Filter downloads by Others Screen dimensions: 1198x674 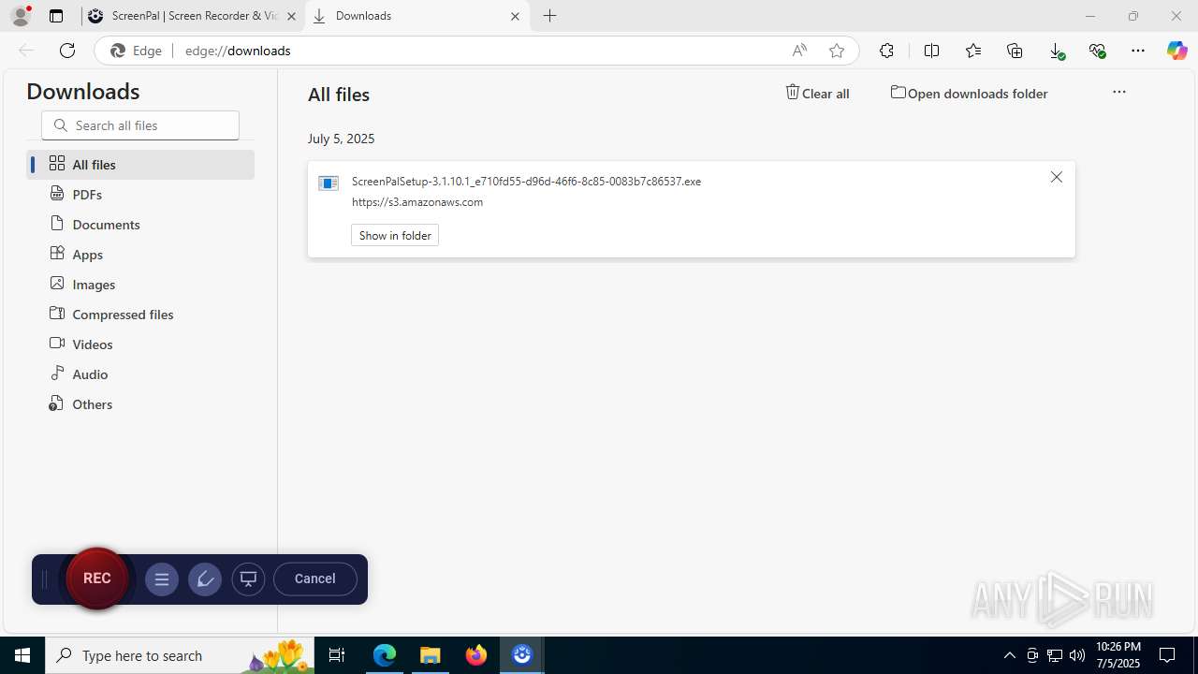140,404
